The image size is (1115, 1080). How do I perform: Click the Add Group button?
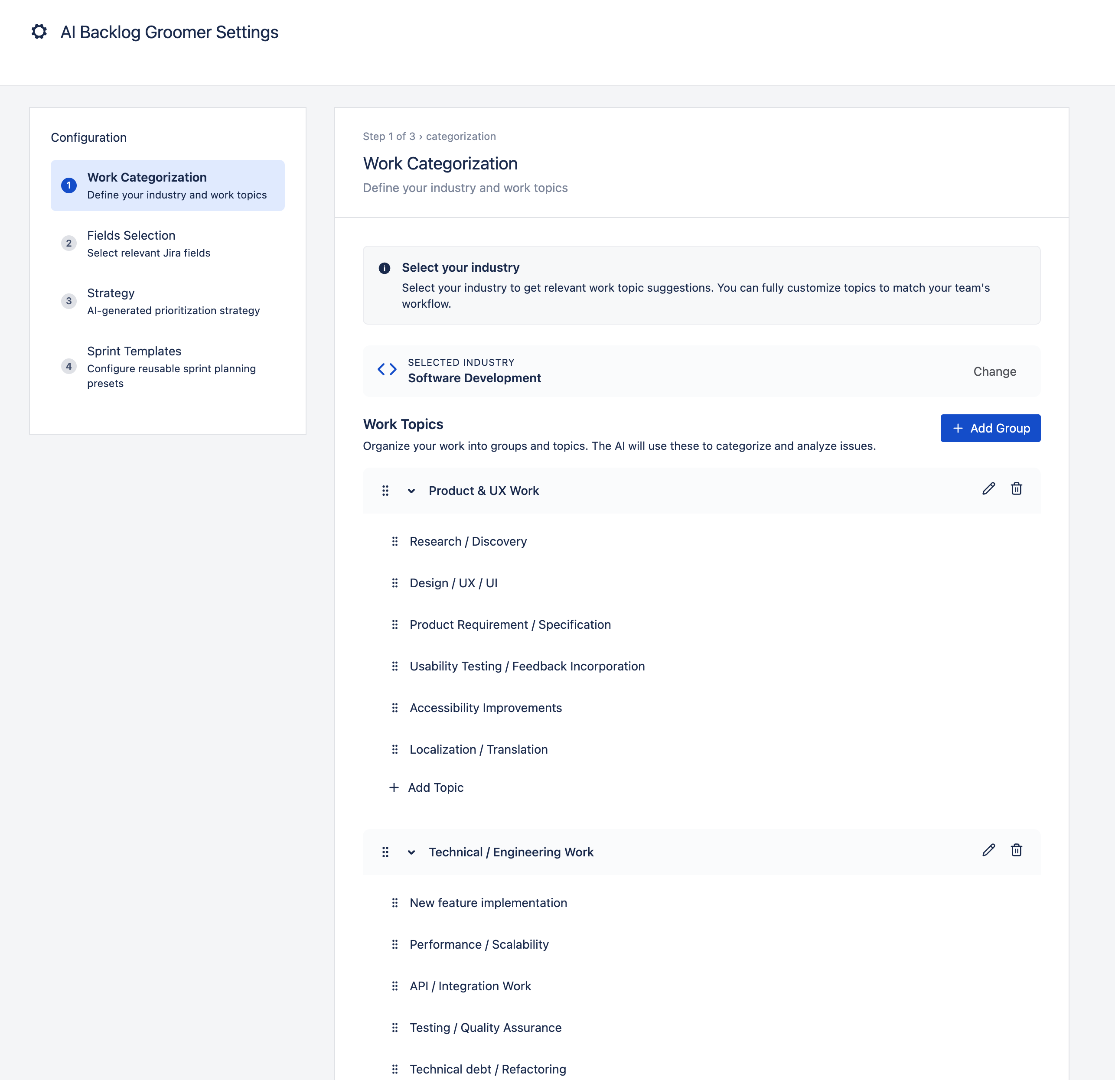click(x=990, y=428)
